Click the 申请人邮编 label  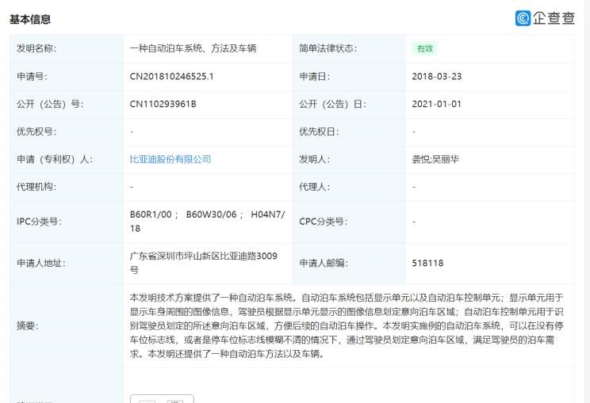[x=324, y=263]
